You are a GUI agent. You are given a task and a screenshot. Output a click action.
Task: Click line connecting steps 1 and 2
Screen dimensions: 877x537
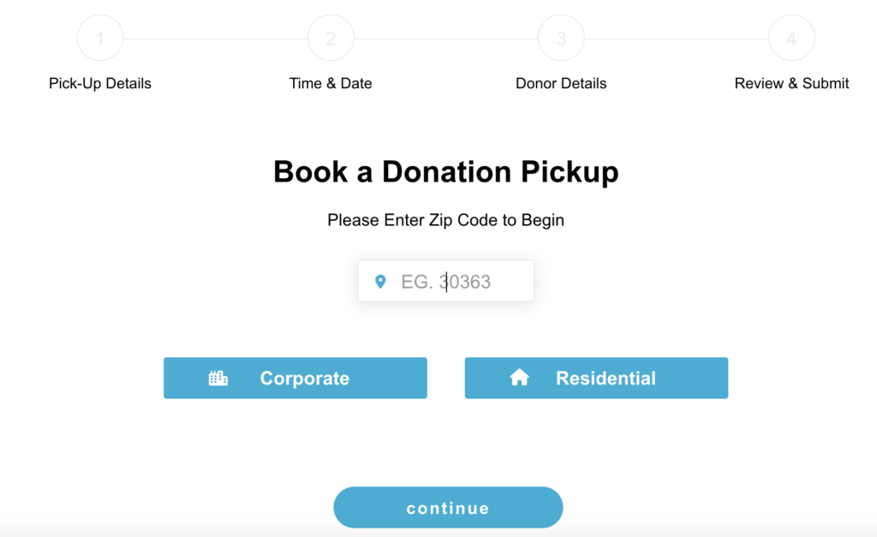(215, 39)
